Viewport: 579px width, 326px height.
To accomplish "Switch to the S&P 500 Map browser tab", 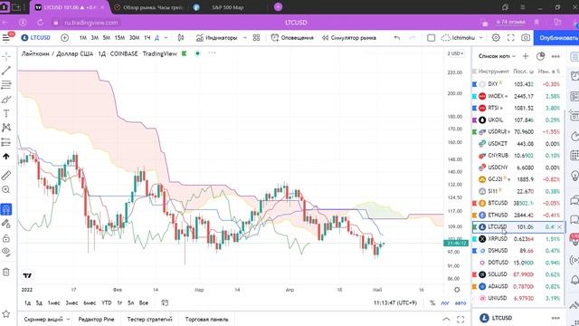I will (x=228, y=7).
